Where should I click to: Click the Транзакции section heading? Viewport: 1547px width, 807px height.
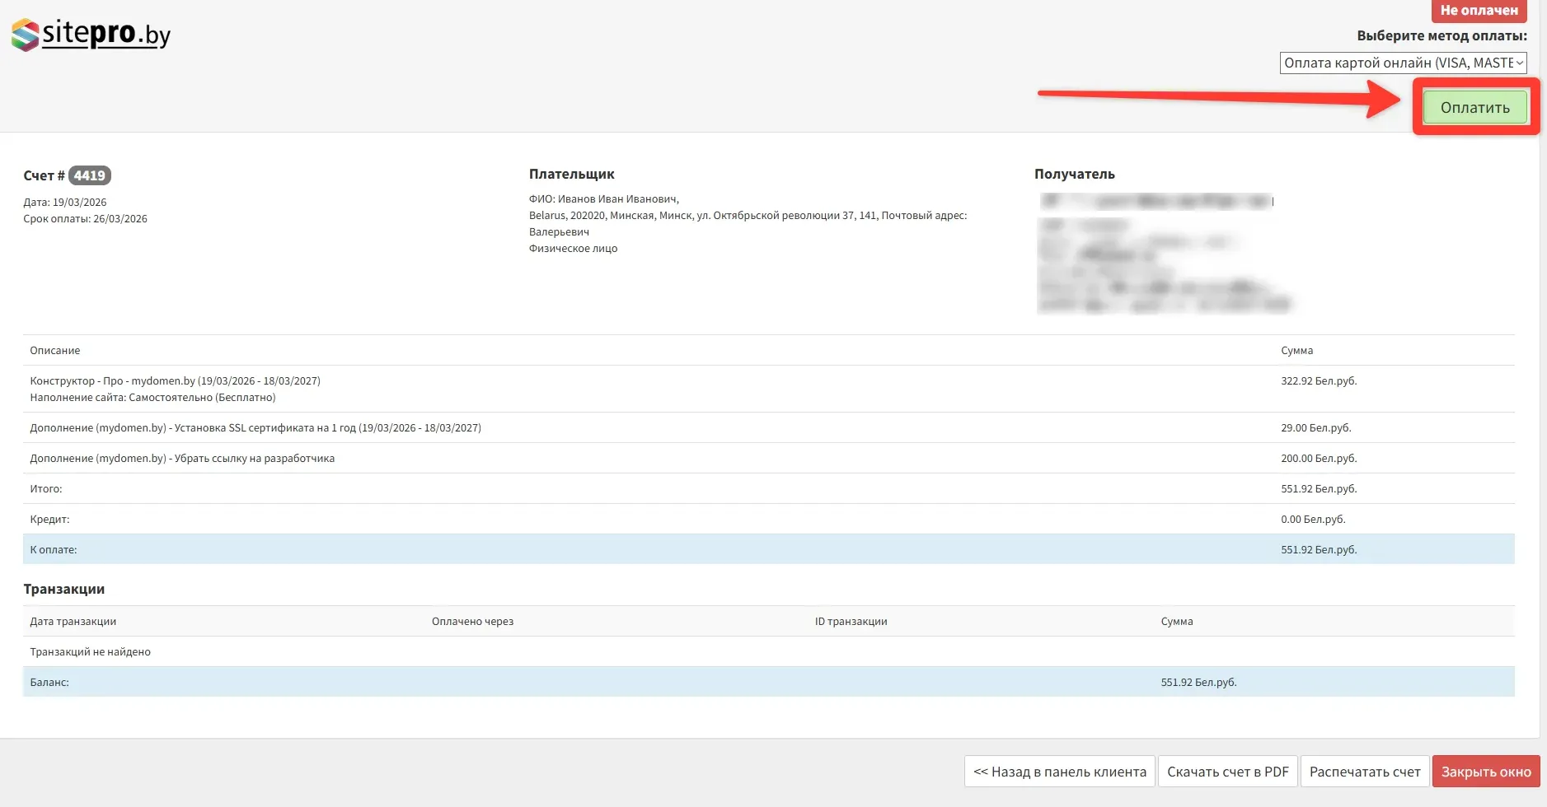coord(64,590)
